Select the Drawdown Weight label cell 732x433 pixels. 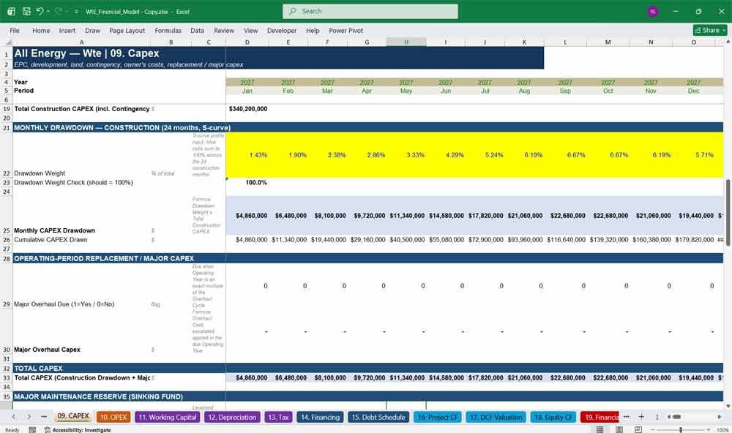(82, 155)
